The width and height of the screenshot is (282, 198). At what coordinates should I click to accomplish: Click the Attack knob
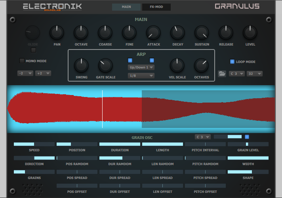pyautogui.click(x=153, y=32)
